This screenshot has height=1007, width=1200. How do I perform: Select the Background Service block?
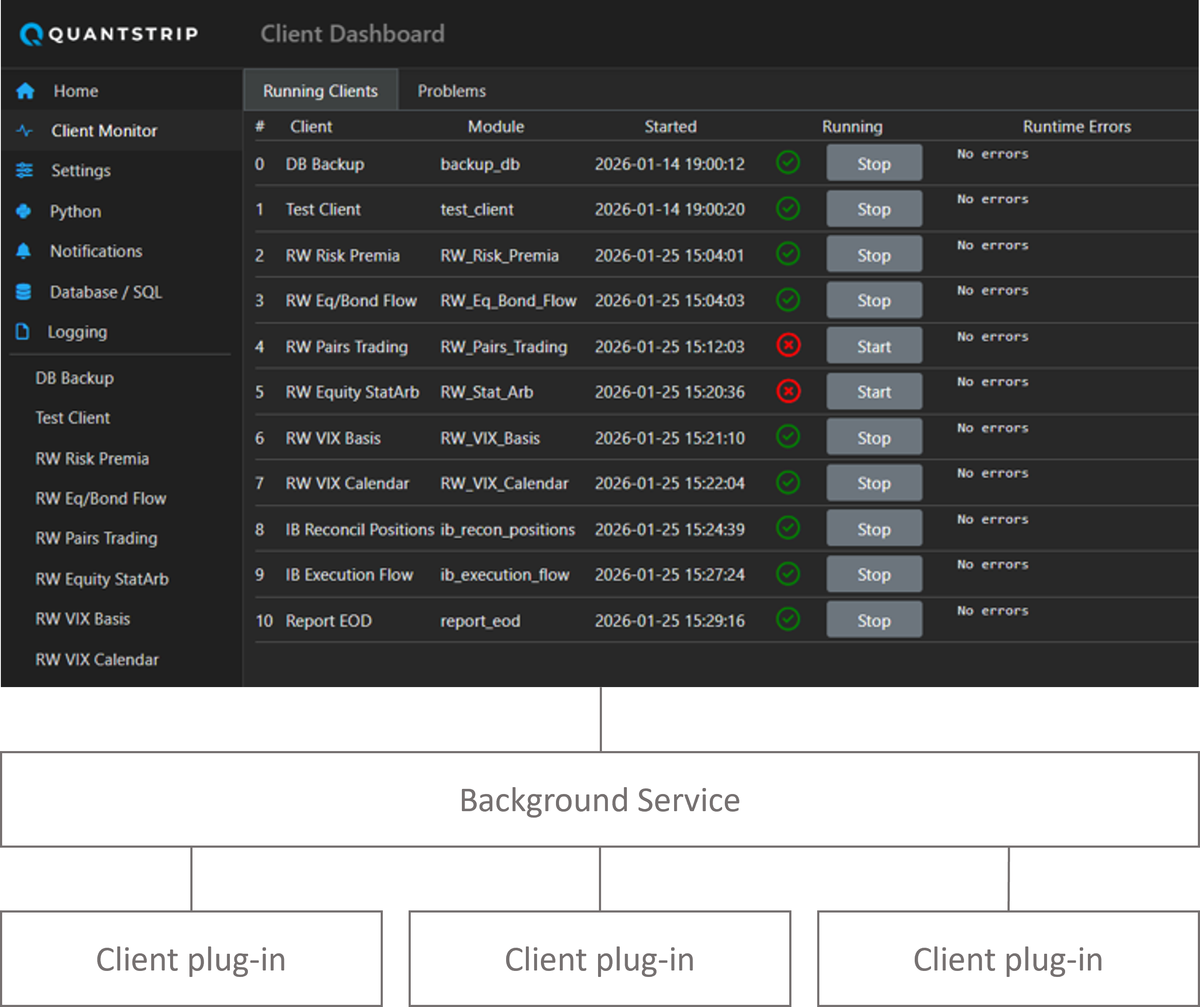tap(600, 800)
